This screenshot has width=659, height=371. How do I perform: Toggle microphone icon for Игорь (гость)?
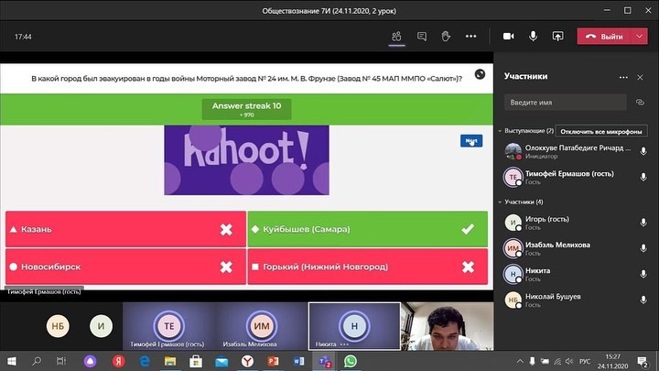tap(643, 222)
